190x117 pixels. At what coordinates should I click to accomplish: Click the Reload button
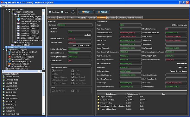102,12
